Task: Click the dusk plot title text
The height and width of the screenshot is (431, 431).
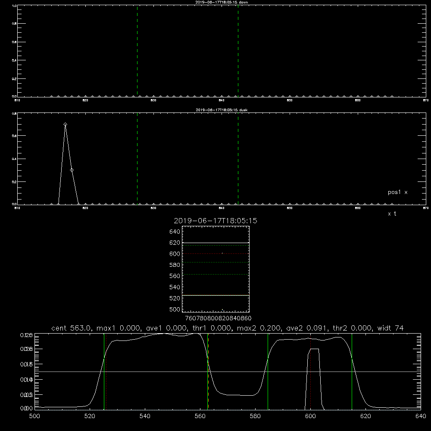Action: tap(222, 110)
